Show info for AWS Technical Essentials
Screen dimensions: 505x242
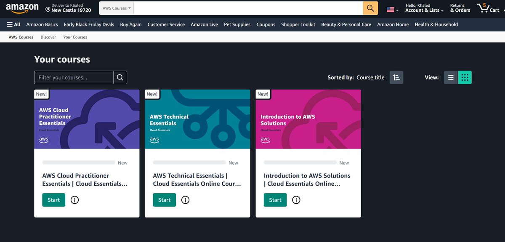pos(185,200)
